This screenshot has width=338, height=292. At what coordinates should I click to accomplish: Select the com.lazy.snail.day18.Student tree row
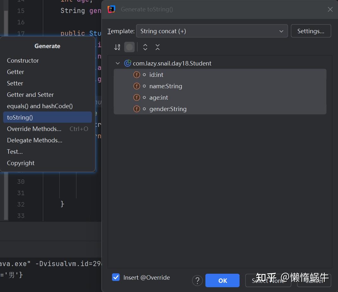tap(220, 63)
